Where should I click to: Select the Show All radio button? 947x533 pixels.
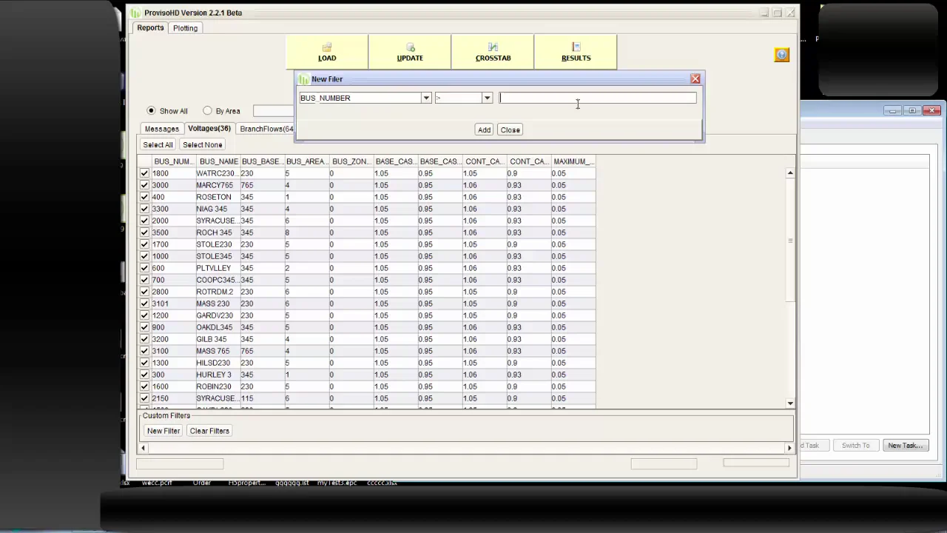(x=152, y=111)
